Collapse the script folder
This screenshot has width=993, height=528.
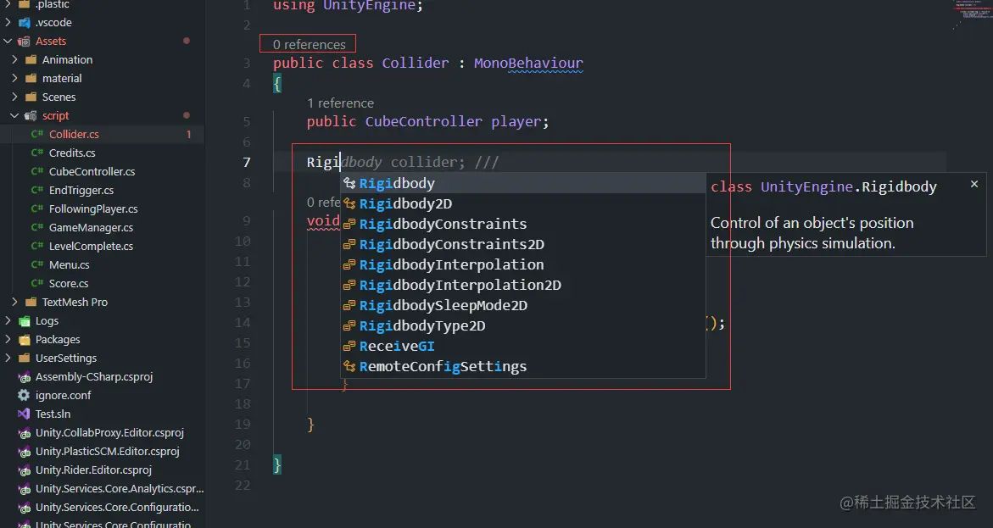click(14, 116)
